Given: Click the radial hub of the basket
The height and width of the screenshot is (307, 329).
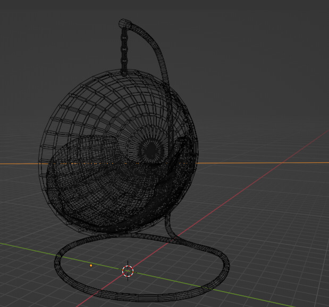Looking at the screenshot, I should pos(150,150).
